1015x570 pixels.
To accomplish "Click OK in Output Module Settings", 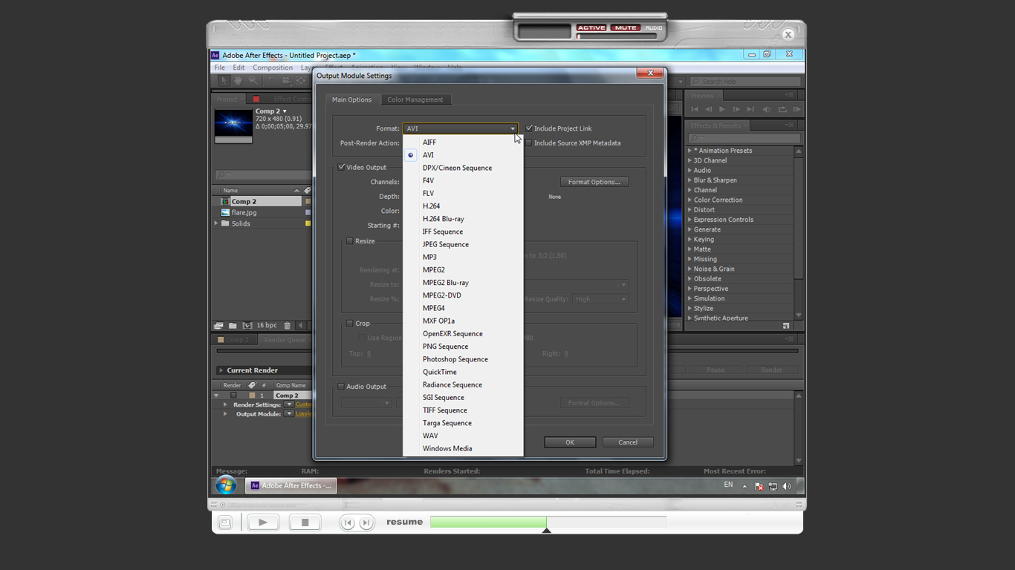I will click(570, 442).
